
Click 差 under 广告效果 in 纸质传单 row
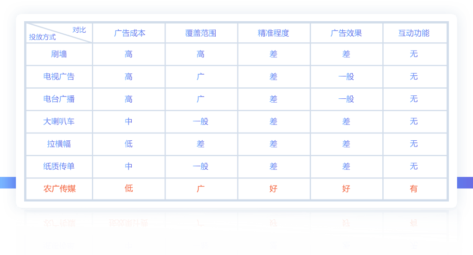(x=346, y=166)
